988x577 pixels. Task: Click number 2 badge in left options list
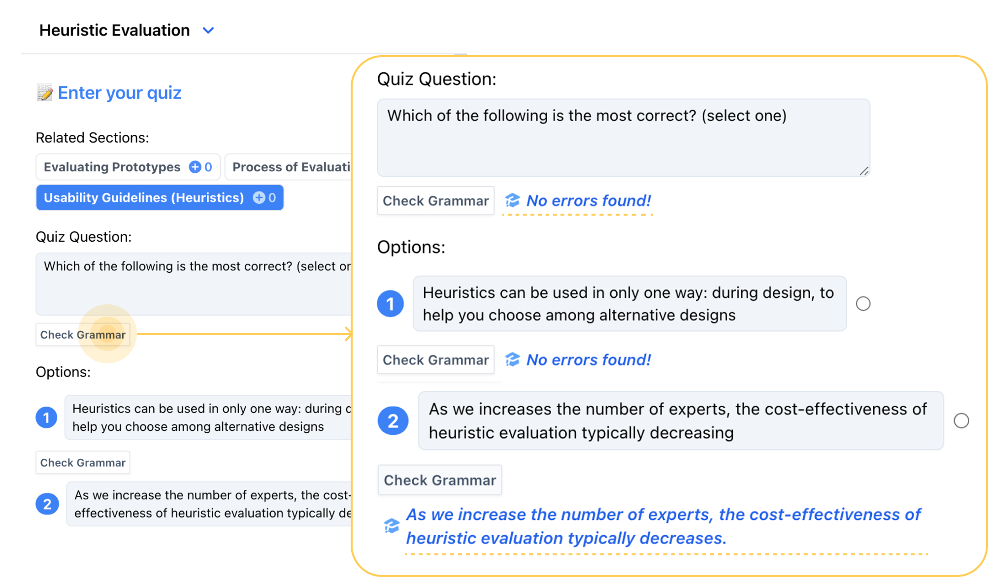47,504
